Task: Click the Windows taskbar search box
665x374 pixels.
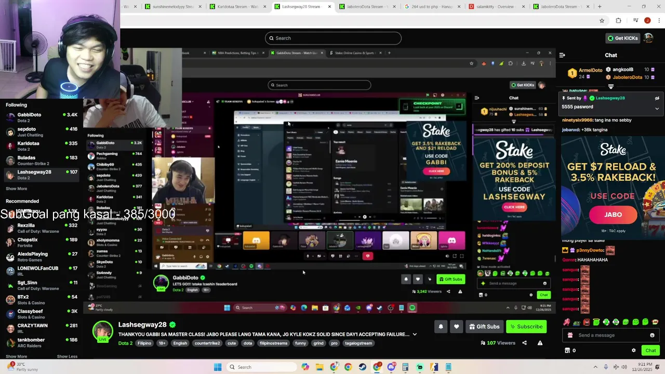Action: [x=261, y=367]
